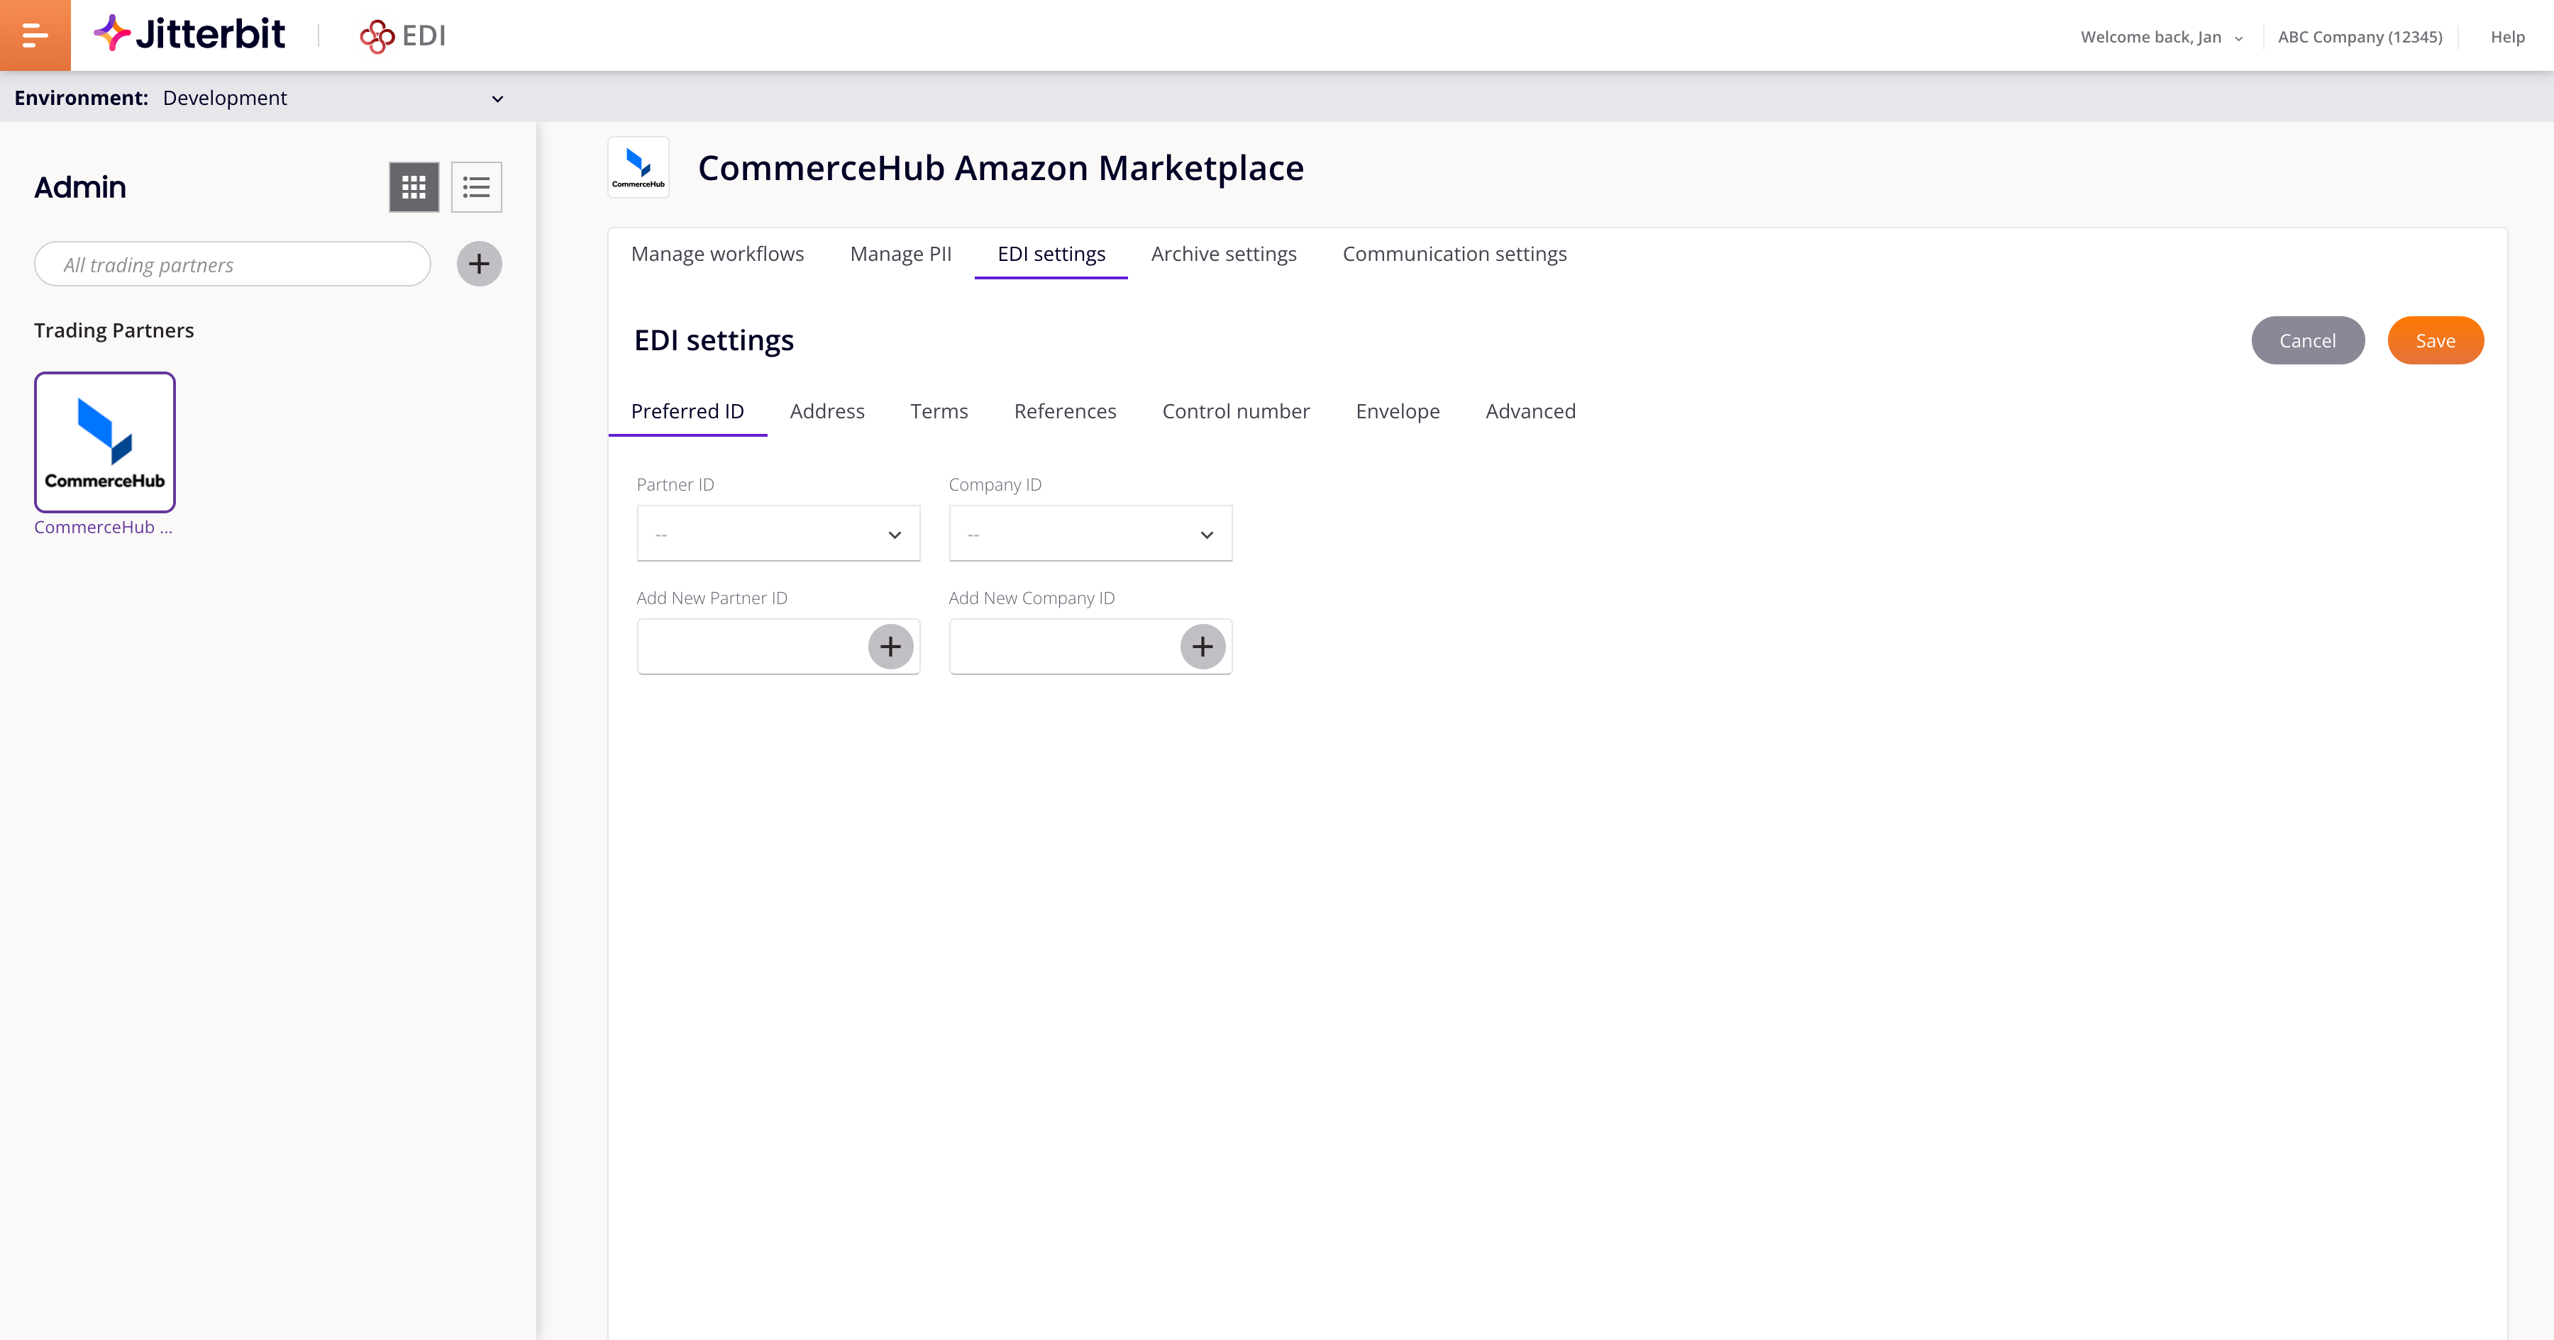Screen dimensions: 2554x1340
Task: Expand the Environment dropdown
Action: [498, 98]
